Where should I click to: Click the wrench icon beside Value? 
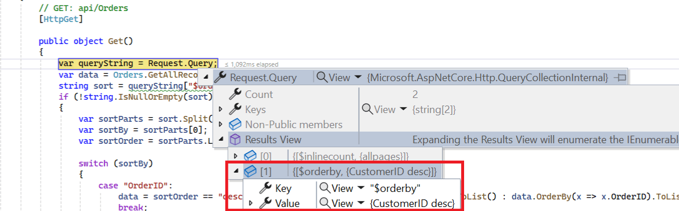[265, 203]
